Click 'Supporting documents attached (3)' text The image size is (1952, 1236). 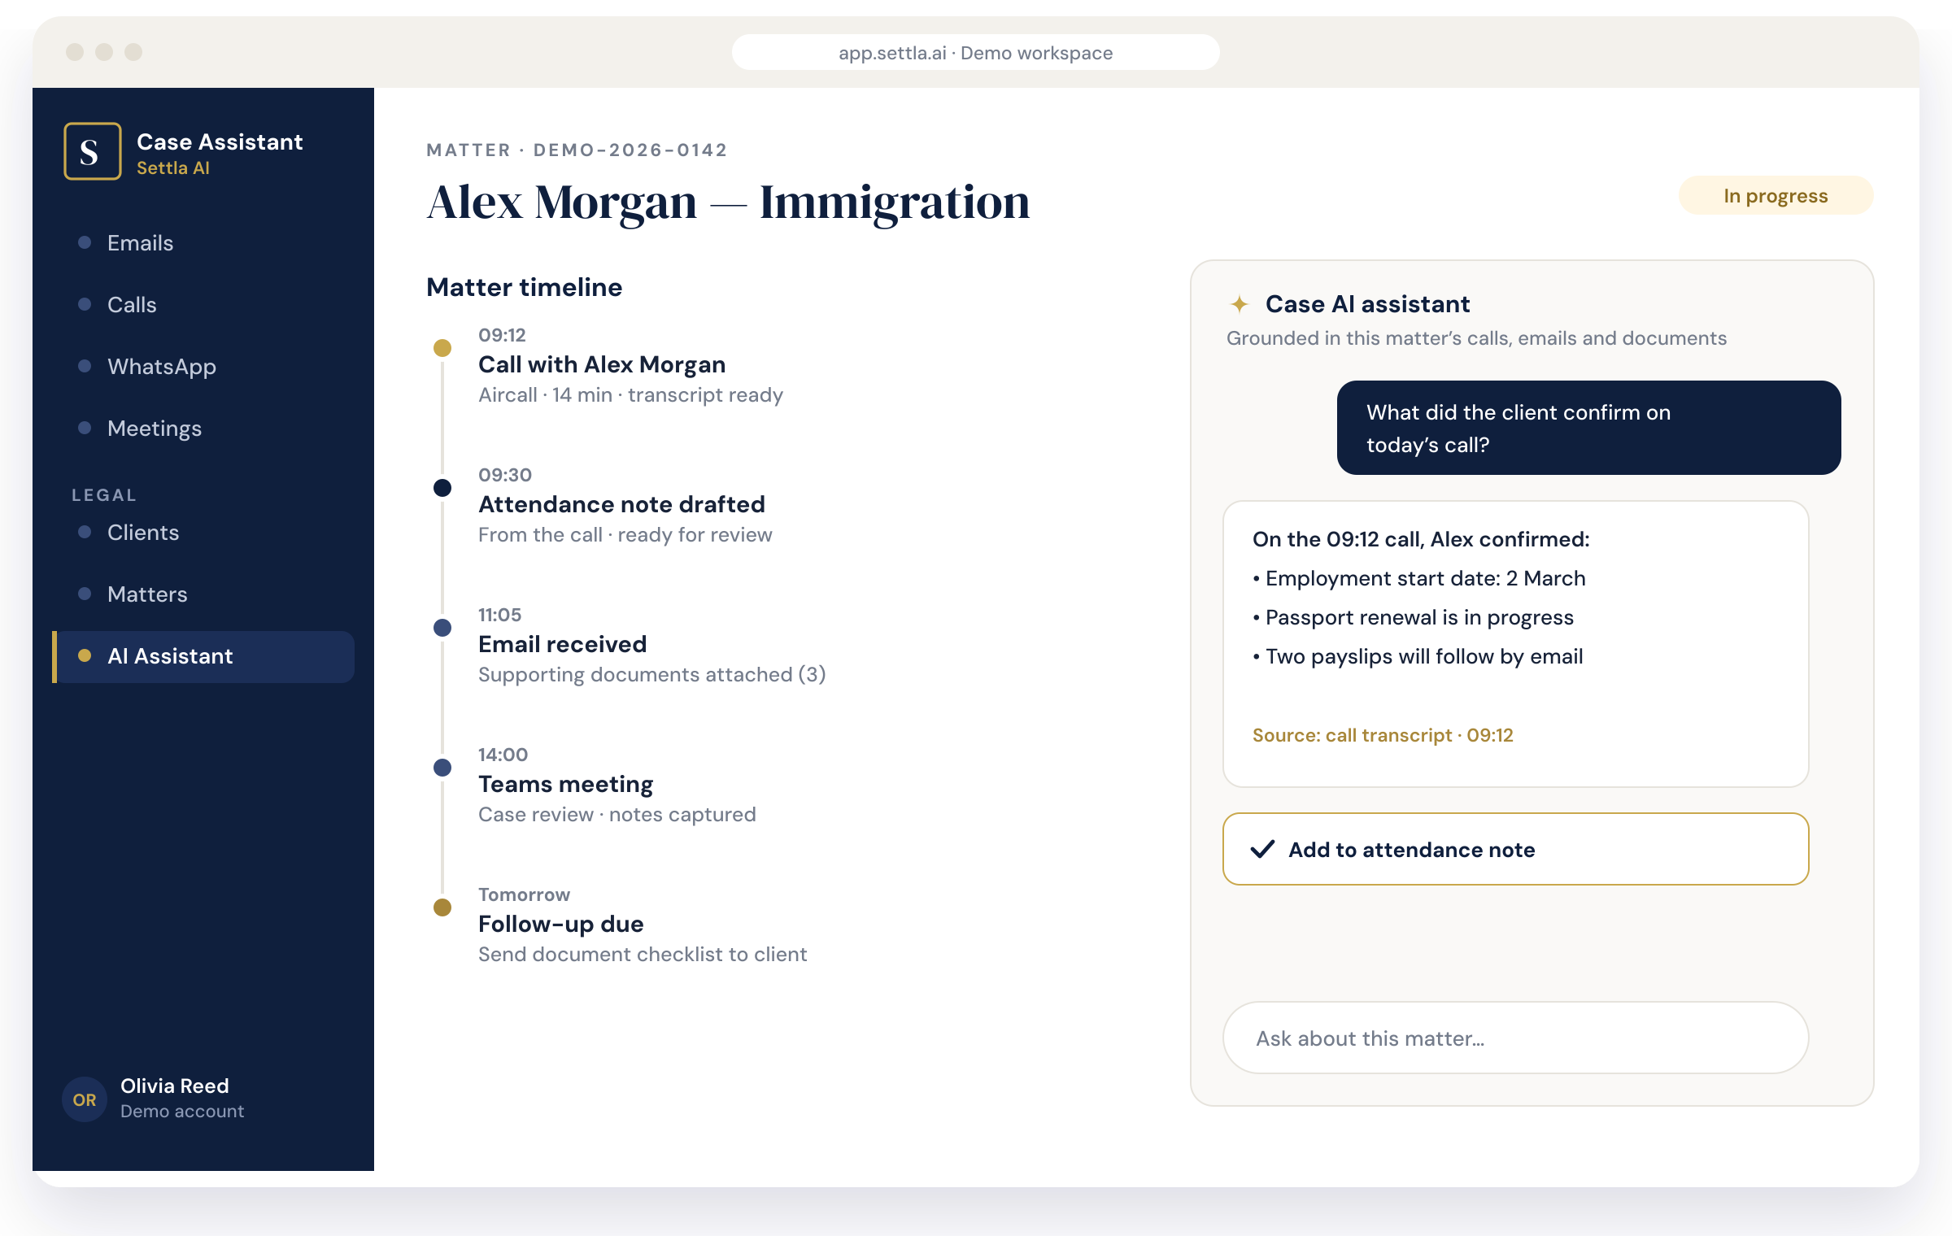point(652,675)
